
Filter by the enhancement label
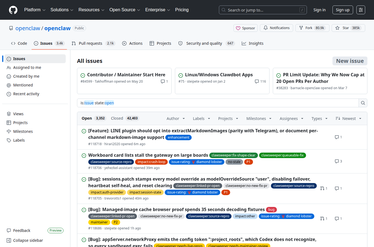pyautogui.click(x=178, y=137)
